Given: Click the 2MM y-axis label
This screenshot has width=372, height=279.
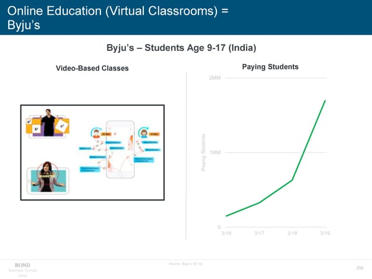Looking at the screenshot, I should [215, 78].
